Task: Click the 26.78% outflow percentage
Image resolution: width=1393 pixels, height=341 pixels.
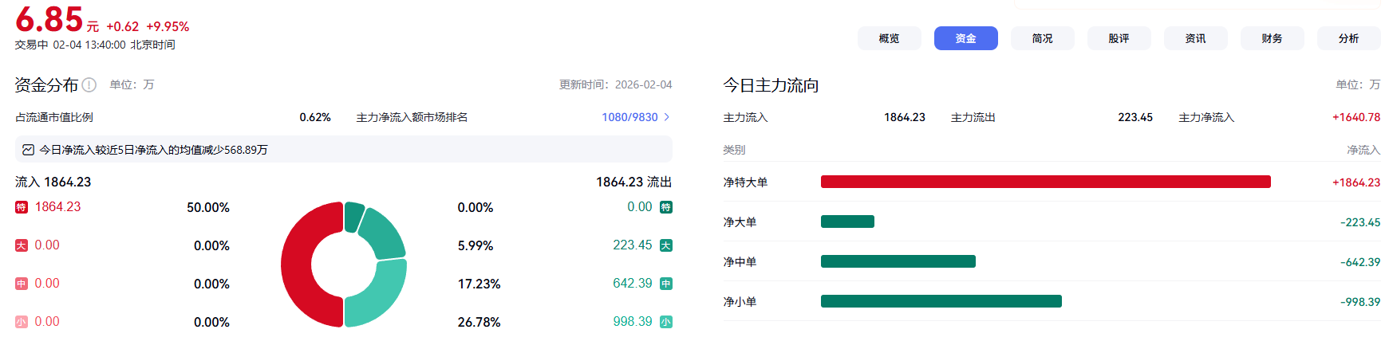Action: pos(479,322)
